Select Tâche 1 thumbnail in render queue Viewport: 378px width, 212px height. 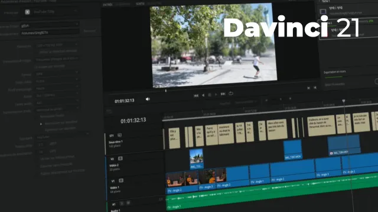pyautogui.click(x=323, y=11)
